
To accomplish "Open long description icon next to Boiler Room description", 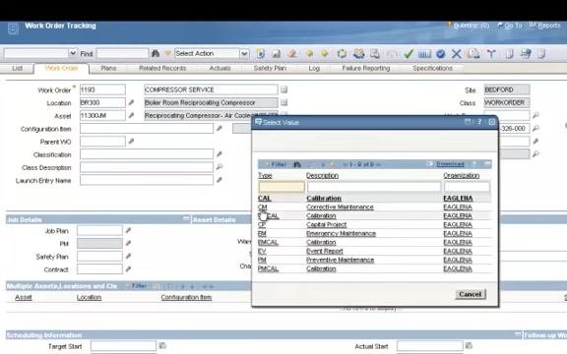I will tap(284, 102).
